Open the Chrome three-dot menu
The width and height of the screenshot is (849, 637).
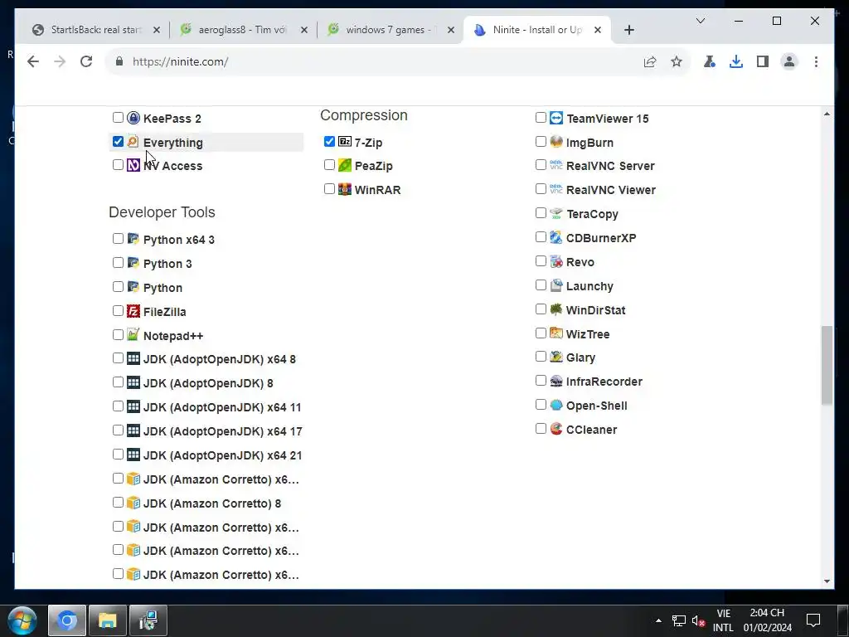pyautogui.click(x=816, y=61)
